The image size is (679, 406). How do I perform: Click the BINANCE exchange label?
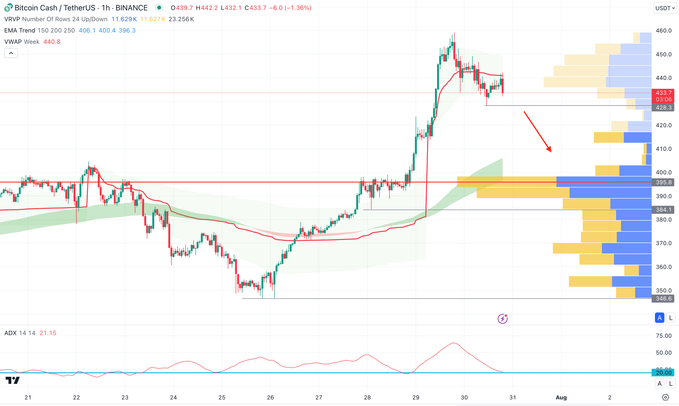pos(132,8)
